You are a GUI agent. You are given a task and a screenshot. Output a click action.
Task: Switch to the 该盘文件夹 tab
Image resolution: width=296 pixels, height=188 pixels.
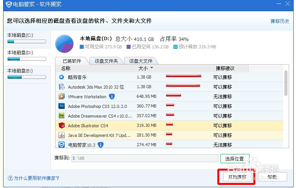coord(106,61)
